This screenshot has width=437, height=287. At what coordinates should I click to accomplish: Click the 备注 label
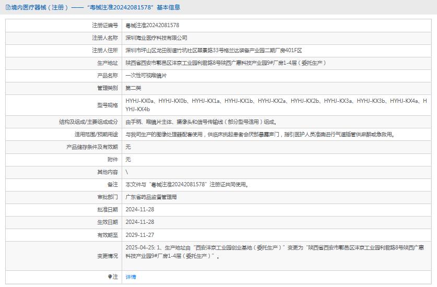tap(113, 184)
